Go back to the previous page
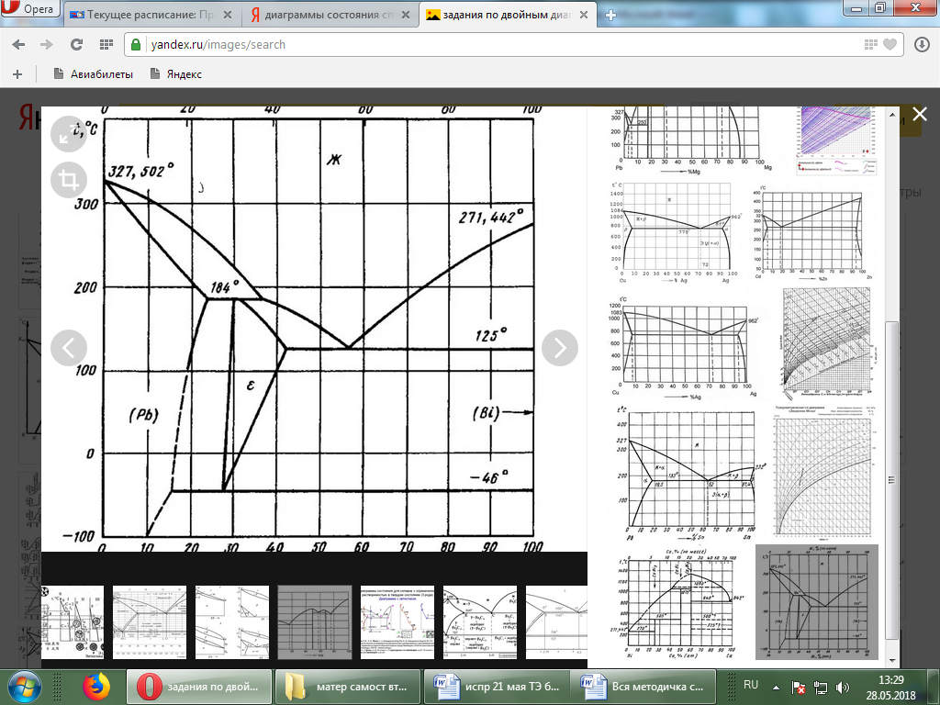The height and width of the screenshot is (705, 940). 18,44
